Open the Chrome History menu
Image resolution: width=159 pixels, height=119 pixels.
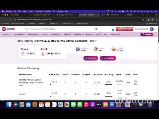click(x=31, y=11)
